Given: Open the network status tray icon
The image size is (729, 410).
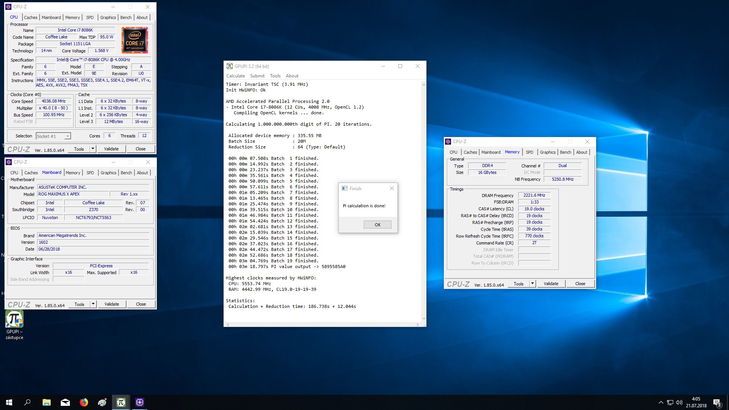Looking at the screenshot, I should tap(670, 402).
